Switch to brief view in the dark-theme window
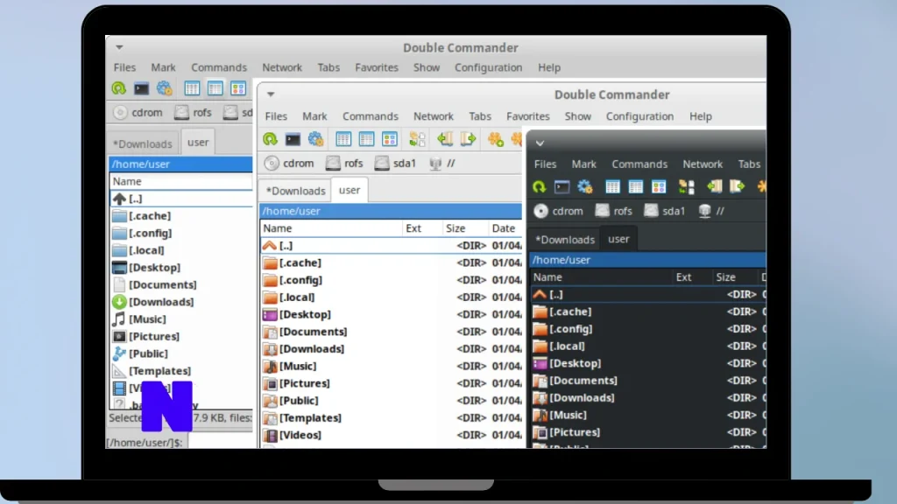The image size is (897, 504). (612, 187)
